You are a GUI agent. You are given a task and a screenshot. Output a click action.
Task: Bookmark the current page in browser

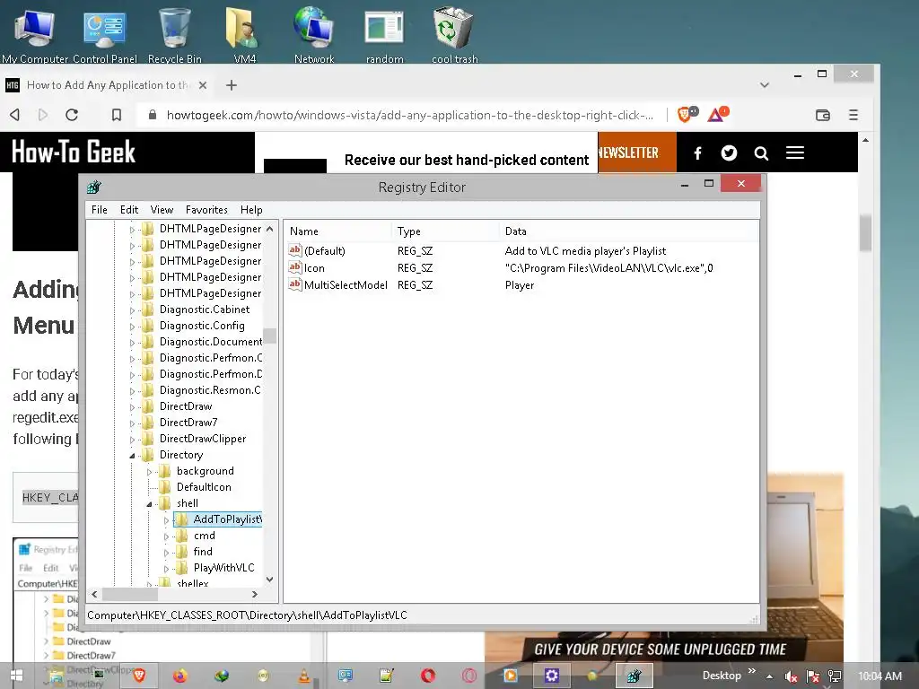click(117, 115)
